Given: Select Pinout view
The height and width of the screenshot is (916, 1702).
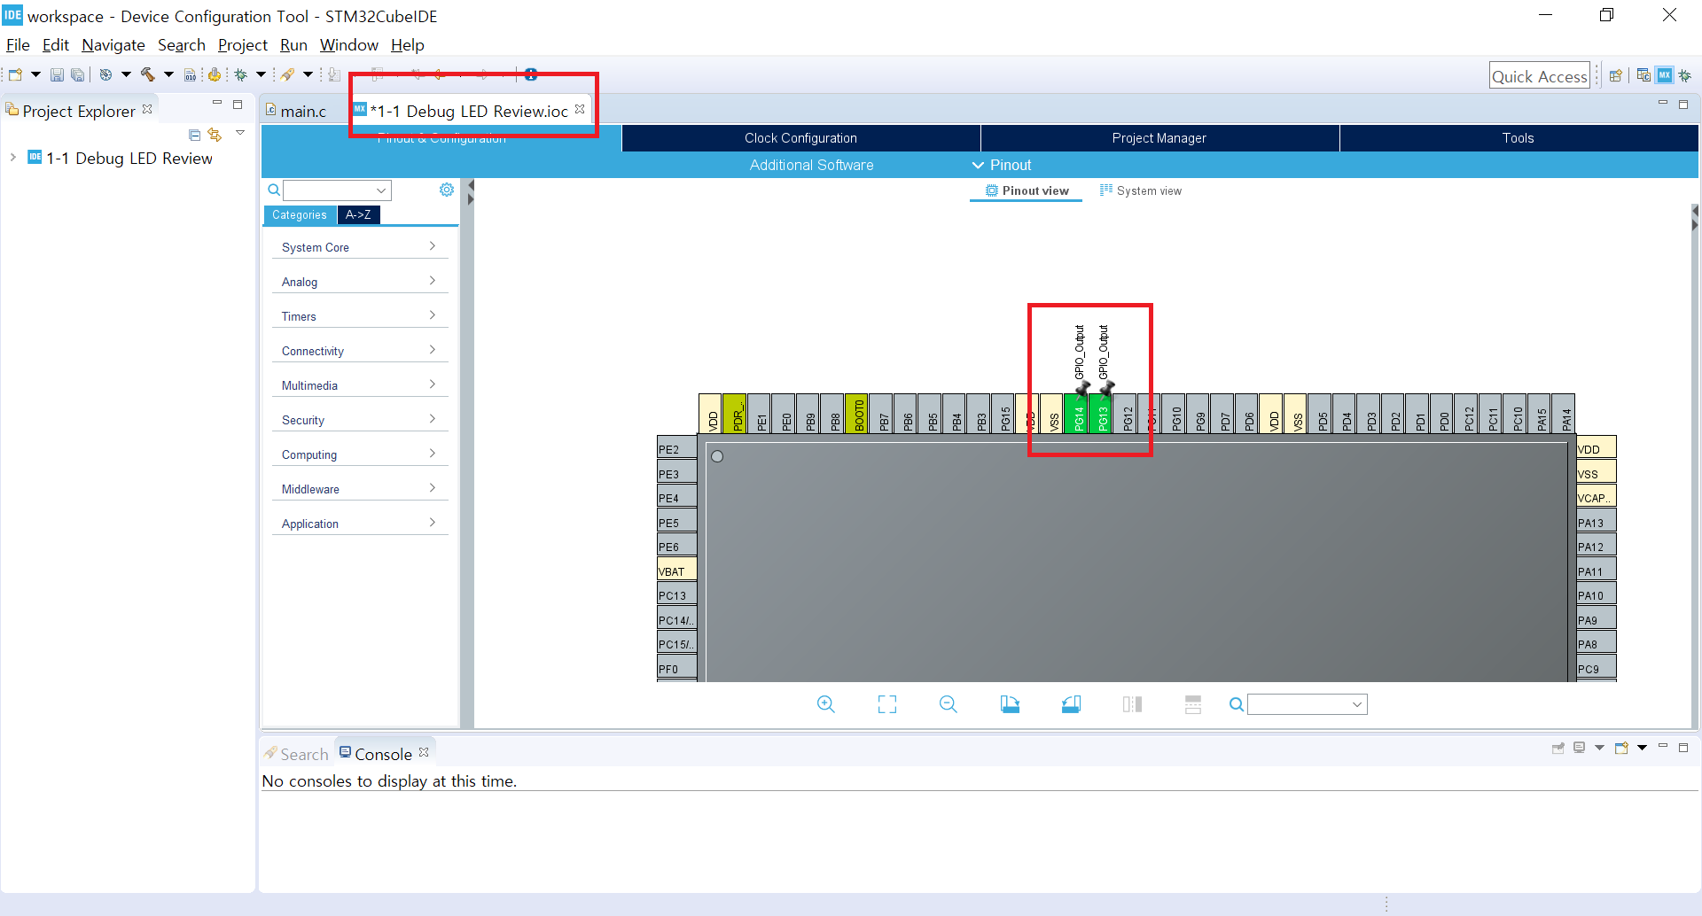Looking at the screenshot, I should coord(1027,190).
